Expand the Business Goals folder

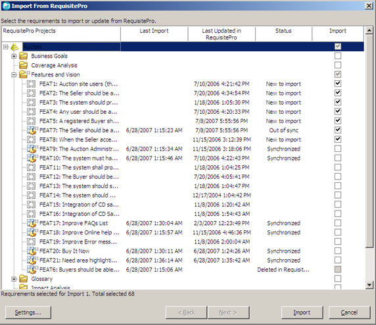click(x=14, y=57)
